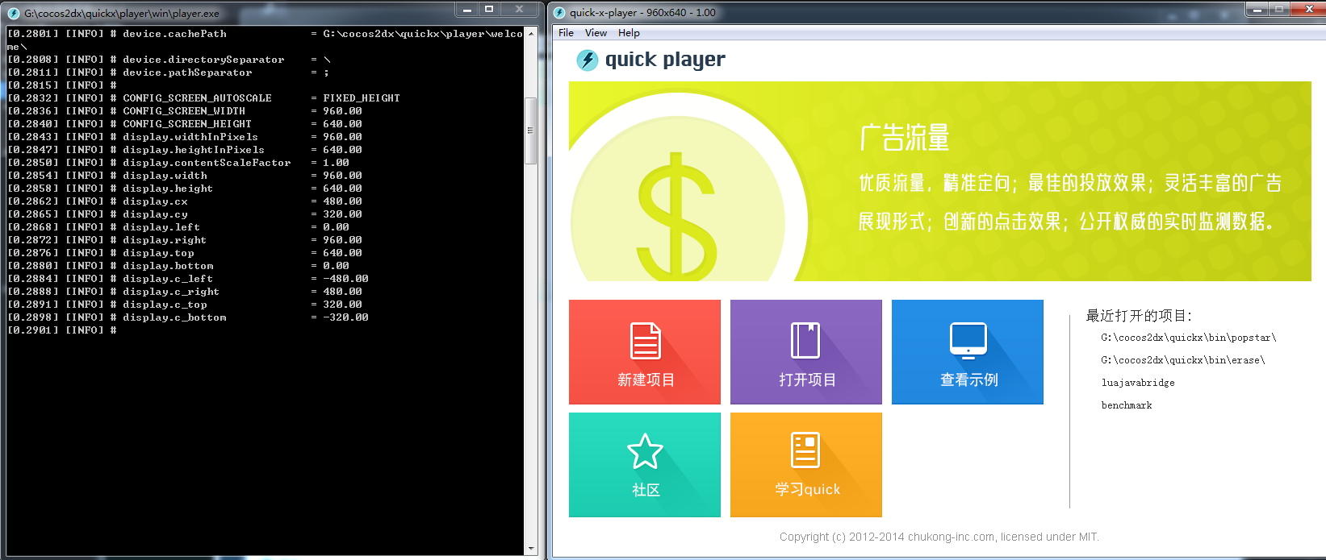
Task: Click the quick player title text
Action: click(x=665, y=60)
